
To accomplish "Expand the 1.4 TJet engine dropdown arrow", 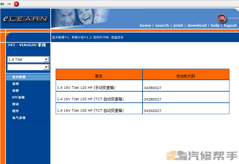I will pos(46,59).
